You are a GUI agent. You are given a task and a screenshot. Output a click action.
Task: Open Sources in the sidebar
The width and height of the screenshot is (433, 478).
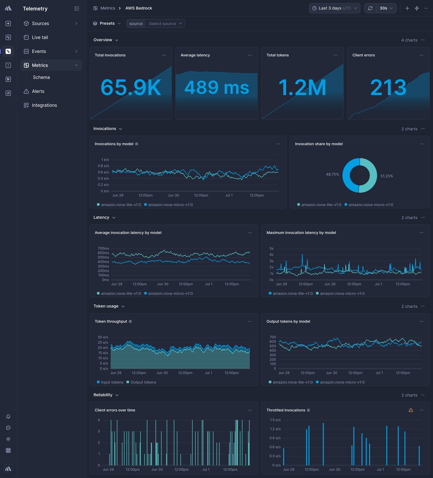tap(51, 23)
